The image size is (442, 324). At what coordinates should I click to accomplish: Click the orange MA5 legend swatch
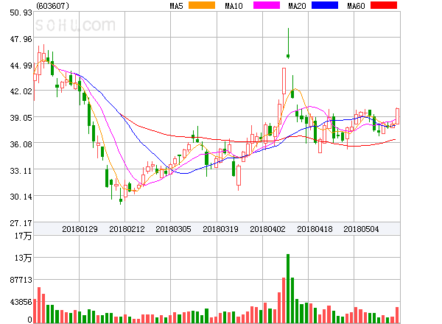coord(202,5)
